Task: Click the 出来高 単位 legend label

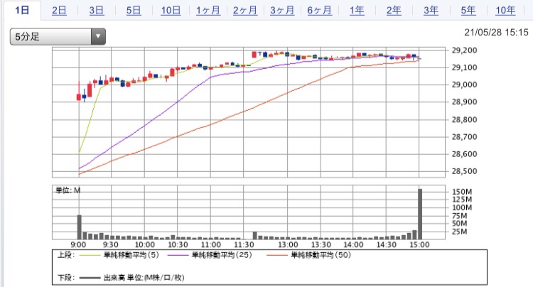Action: [144, 278]
